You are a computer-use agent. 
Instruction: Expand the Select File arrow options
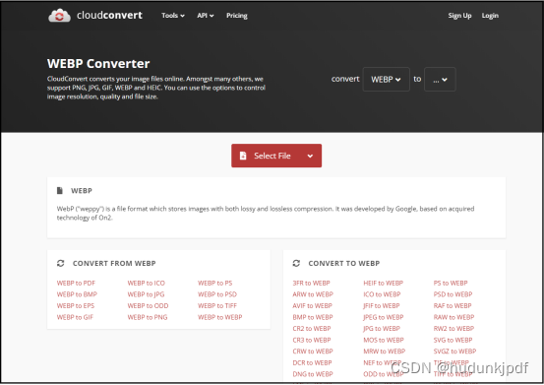(x=310, y=156)
